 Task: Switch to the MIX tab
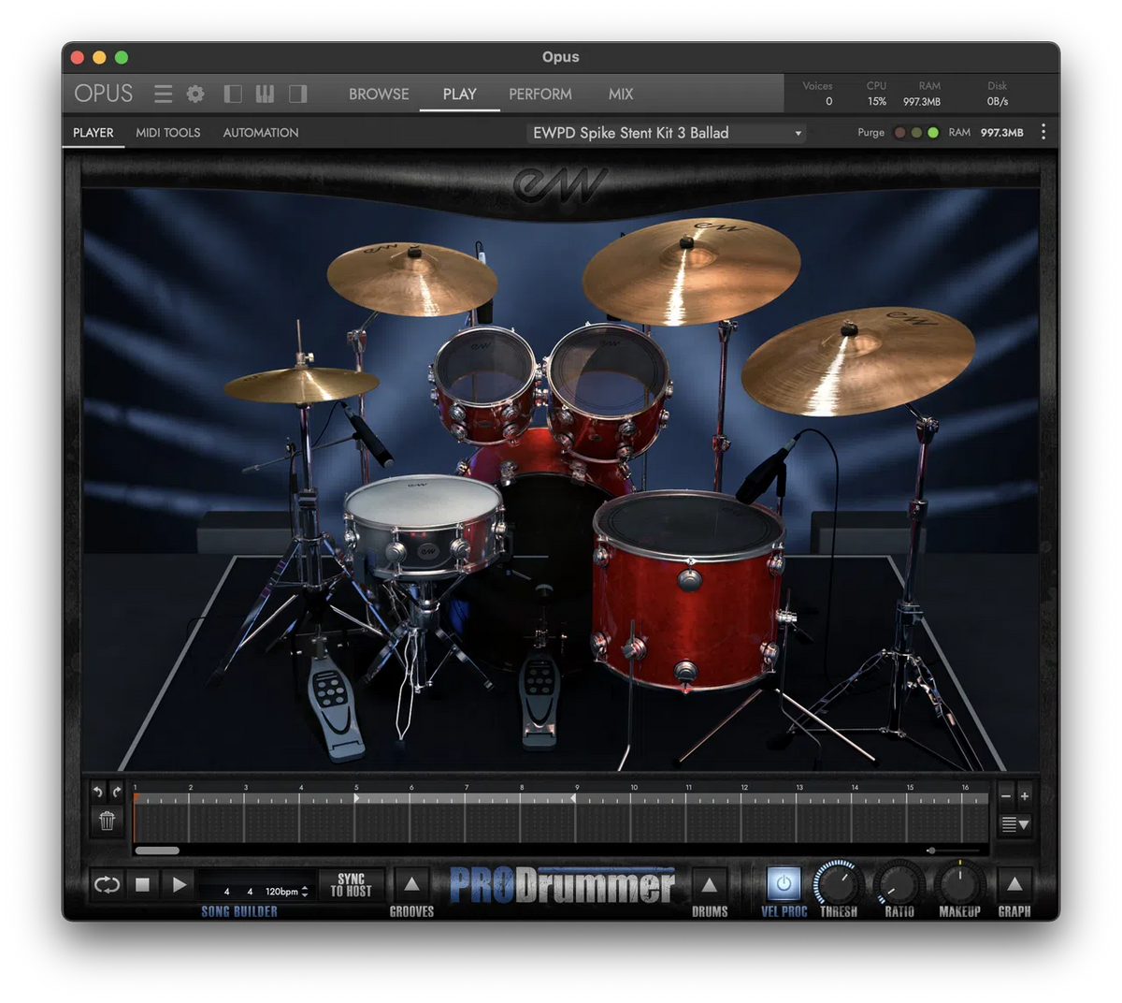[x=620, y=94]
